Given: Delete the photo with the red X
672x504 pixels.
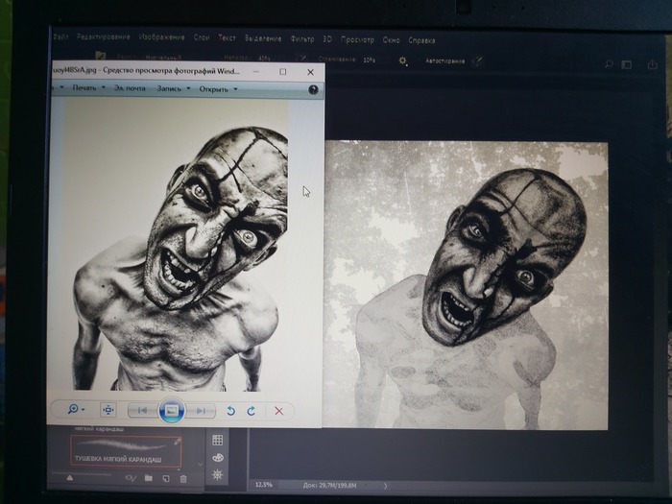Looking at the screenshot, I should tap(279, 411).
